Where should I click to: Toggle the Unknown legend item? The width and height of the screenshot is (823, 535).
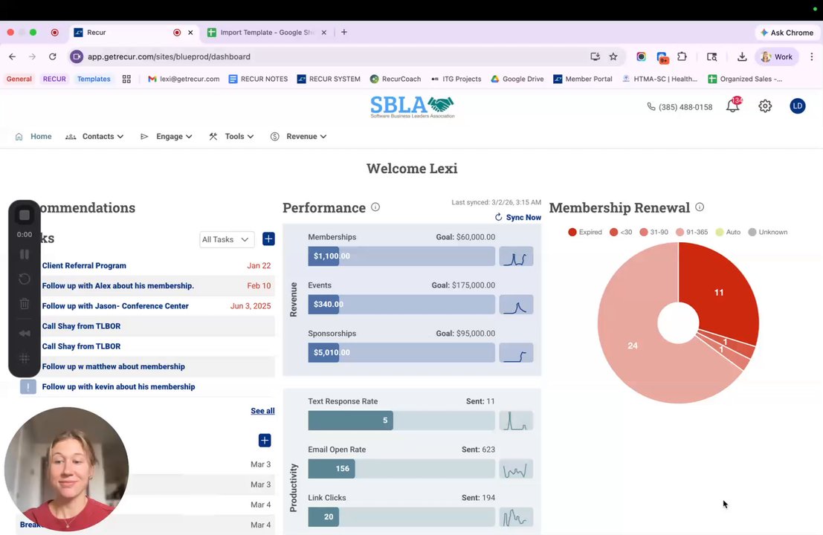[767, 232]
